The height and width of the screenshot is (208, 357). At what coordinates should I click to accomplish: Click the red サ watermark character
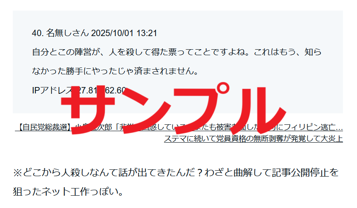(88, 110)
